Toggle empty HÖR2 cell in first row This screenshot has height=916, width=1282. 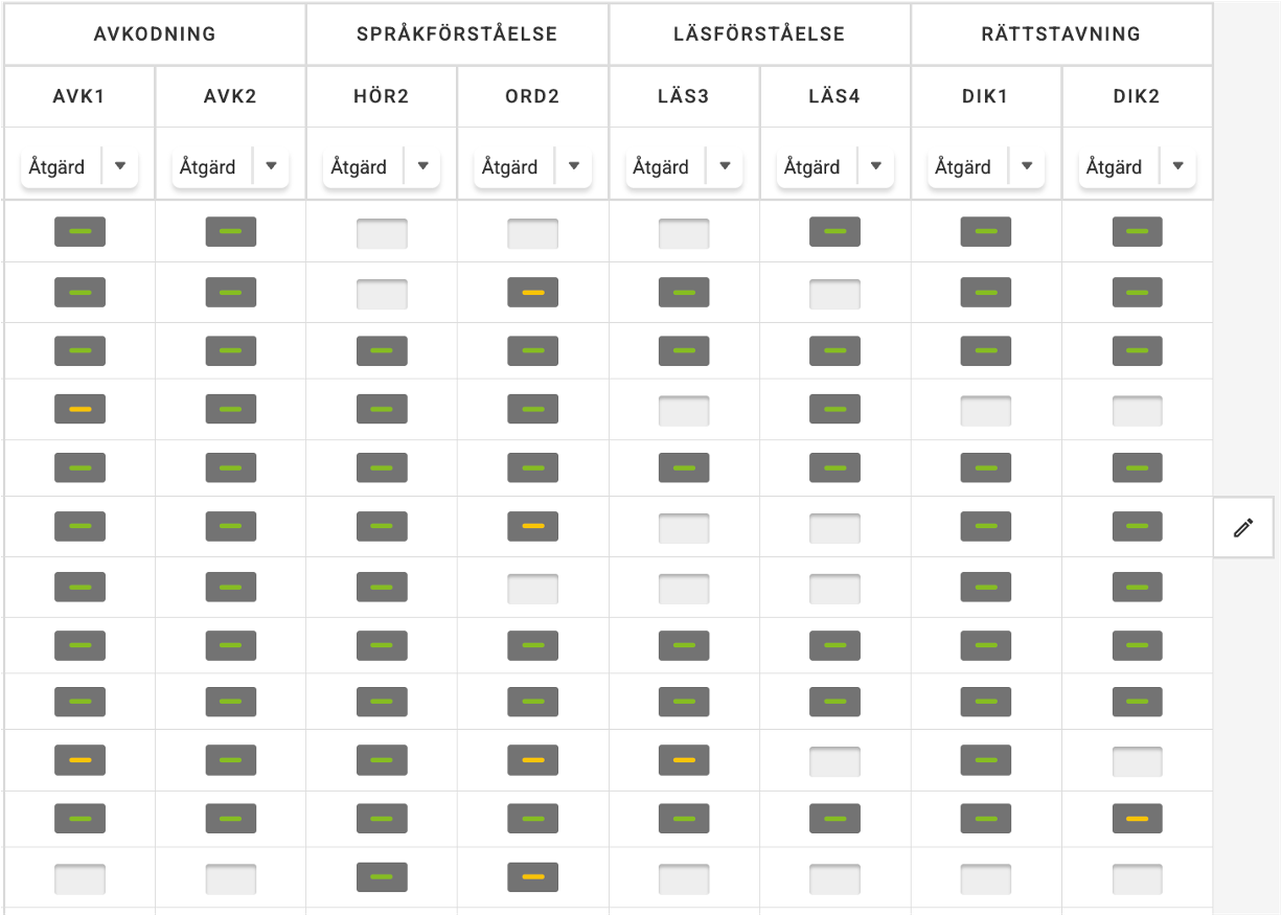pos(381,233)
